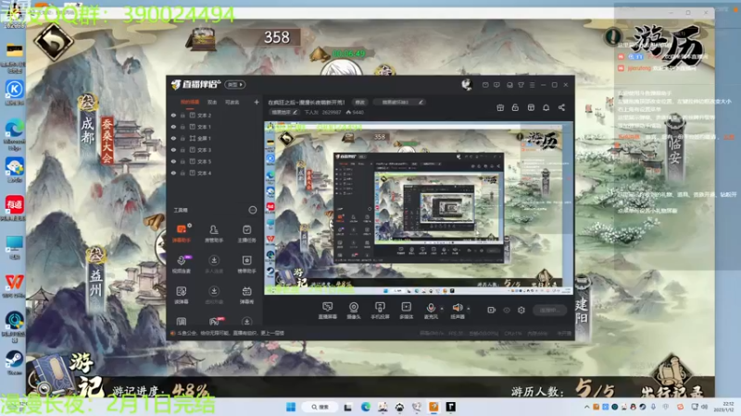The height and width of the screenshot is (416, 741).
Task: Click the record video icon in bottom bar
Action: point(492,310)
